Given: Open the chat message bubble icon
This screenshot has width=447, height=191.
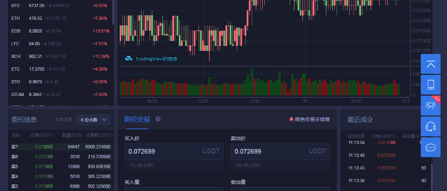Looking at the screenshot, I should (431, 147).
